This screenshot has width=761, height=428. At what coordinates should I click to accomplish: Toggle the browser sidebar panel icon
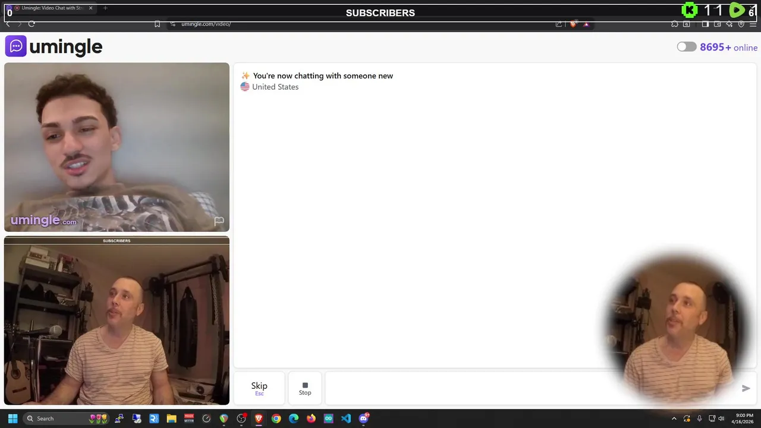coord(705,24)
